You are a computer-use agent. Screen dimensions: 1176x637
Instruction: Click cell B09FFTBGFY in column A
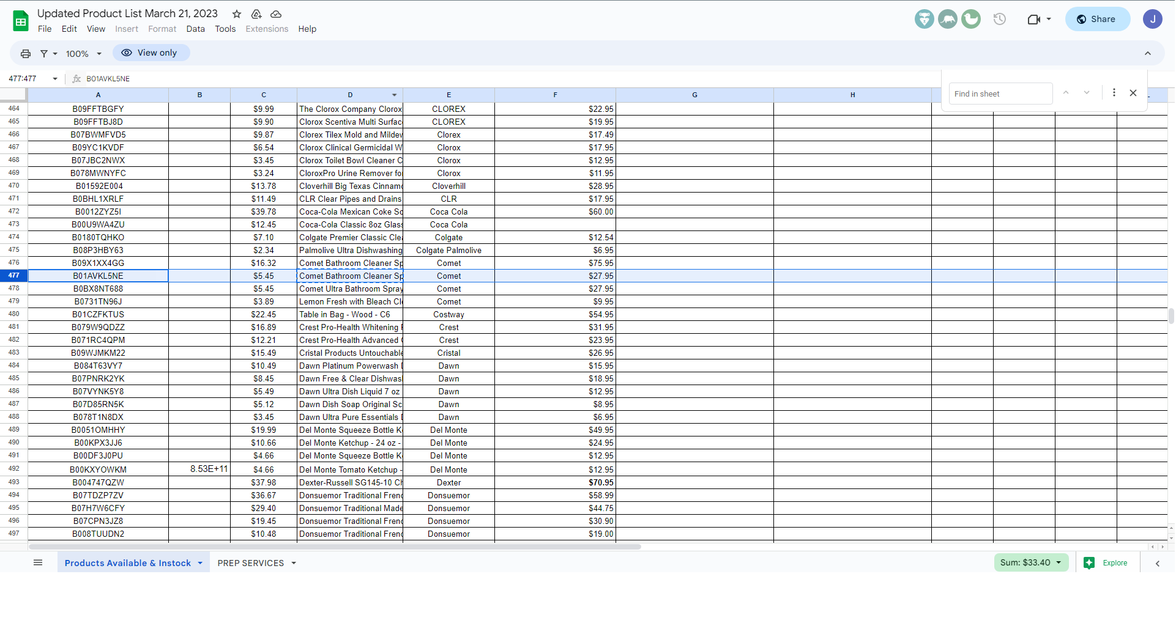pos(98,109)
